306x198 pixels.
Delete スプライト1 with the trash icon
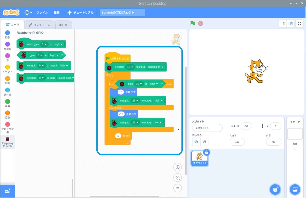(207, 152)
